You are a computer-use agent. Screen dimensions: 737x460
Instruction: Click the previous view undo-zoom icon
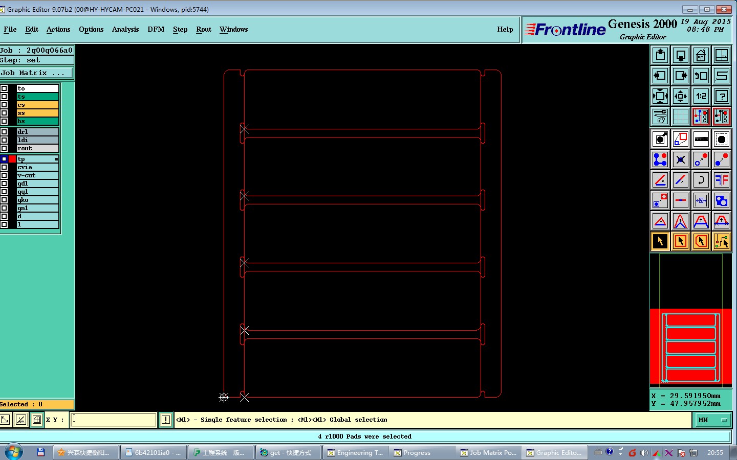701,76
